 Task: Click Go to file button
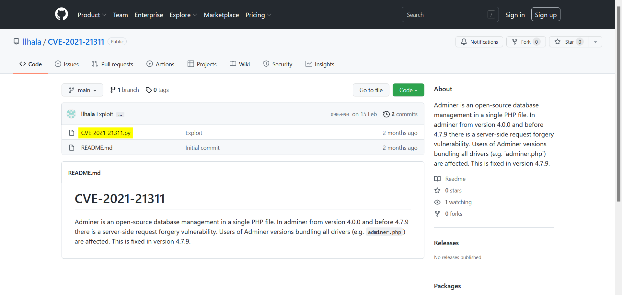click(x=371, y=90)
